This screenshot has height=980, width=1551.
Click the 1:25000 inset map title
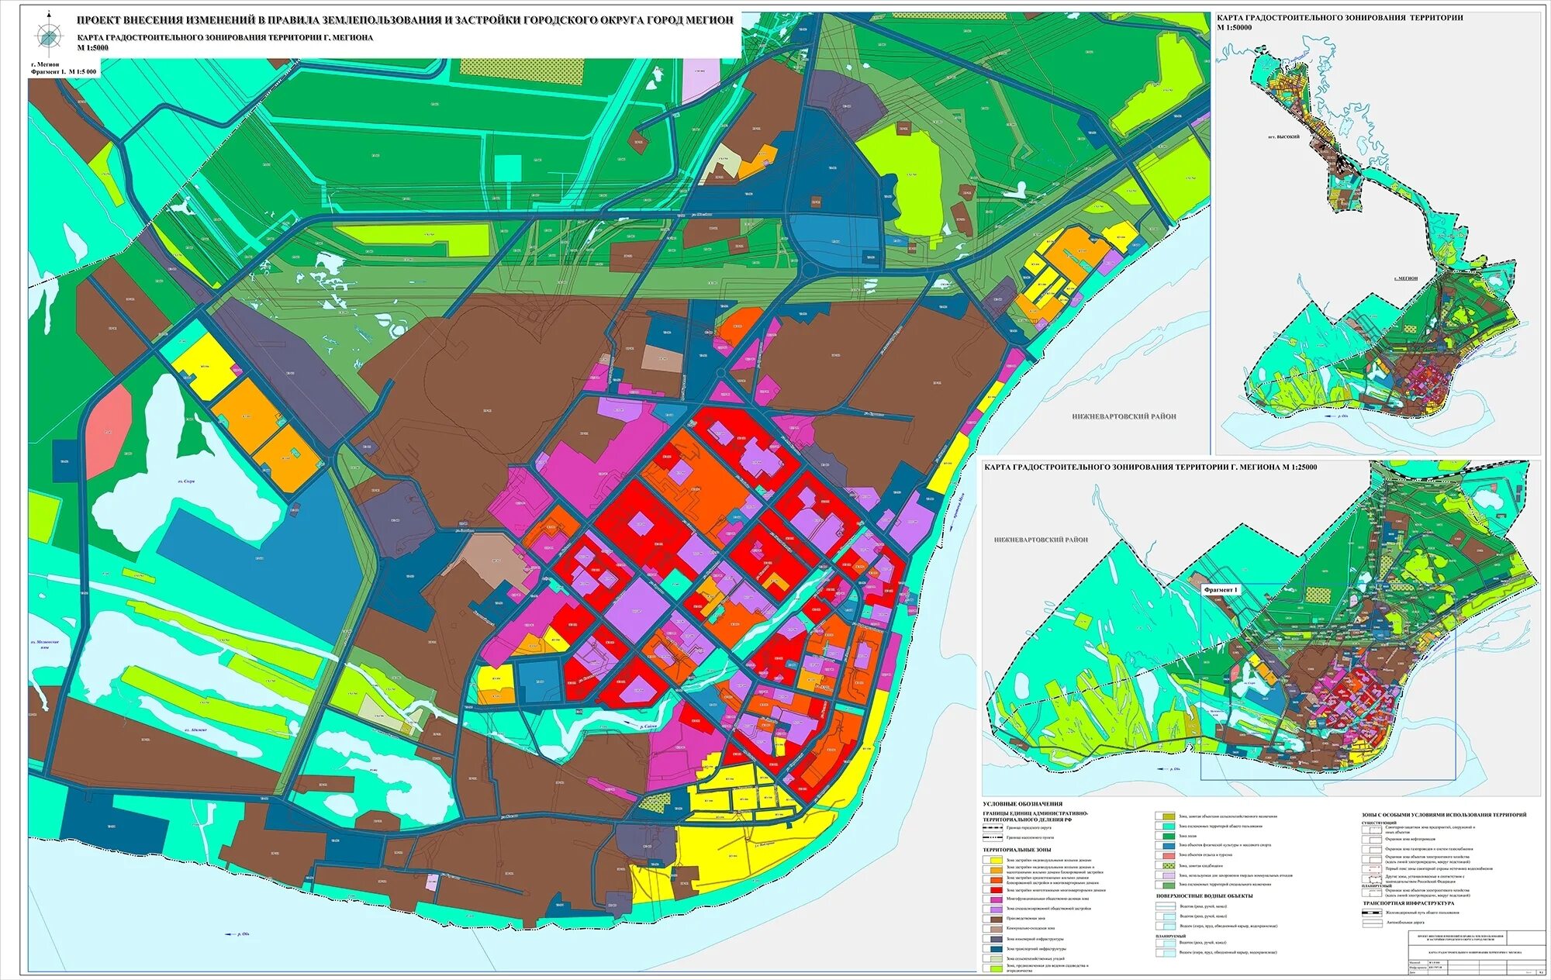click(1150, 467)
